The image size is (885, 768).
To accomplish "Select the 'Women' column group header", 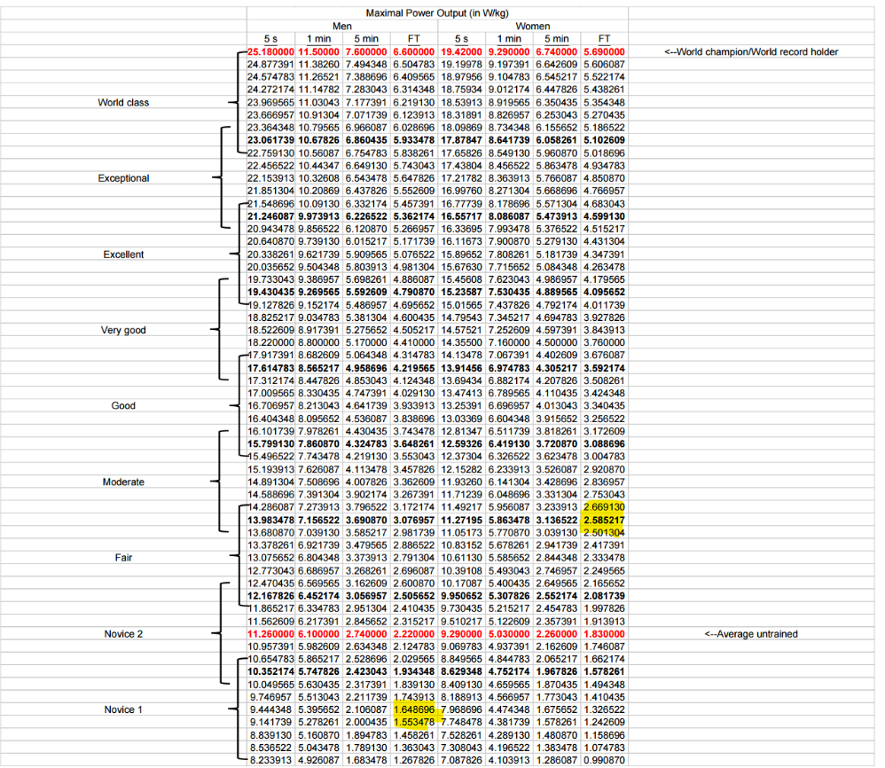I will tap(532, 27).
